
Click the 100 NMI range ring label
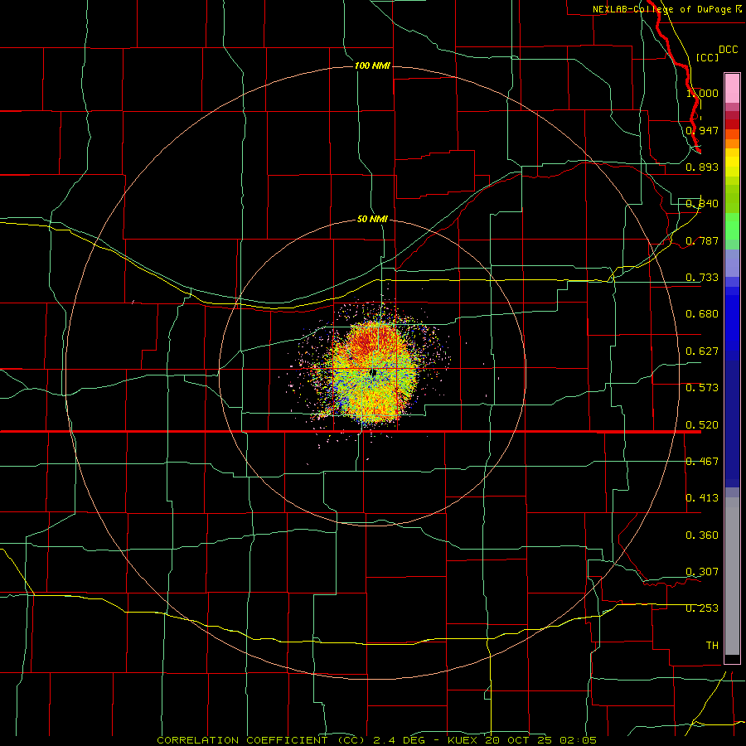coord(372,65)
